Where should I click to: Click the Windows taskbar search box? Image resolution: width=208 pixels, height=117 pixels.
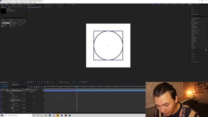point(18,115)
